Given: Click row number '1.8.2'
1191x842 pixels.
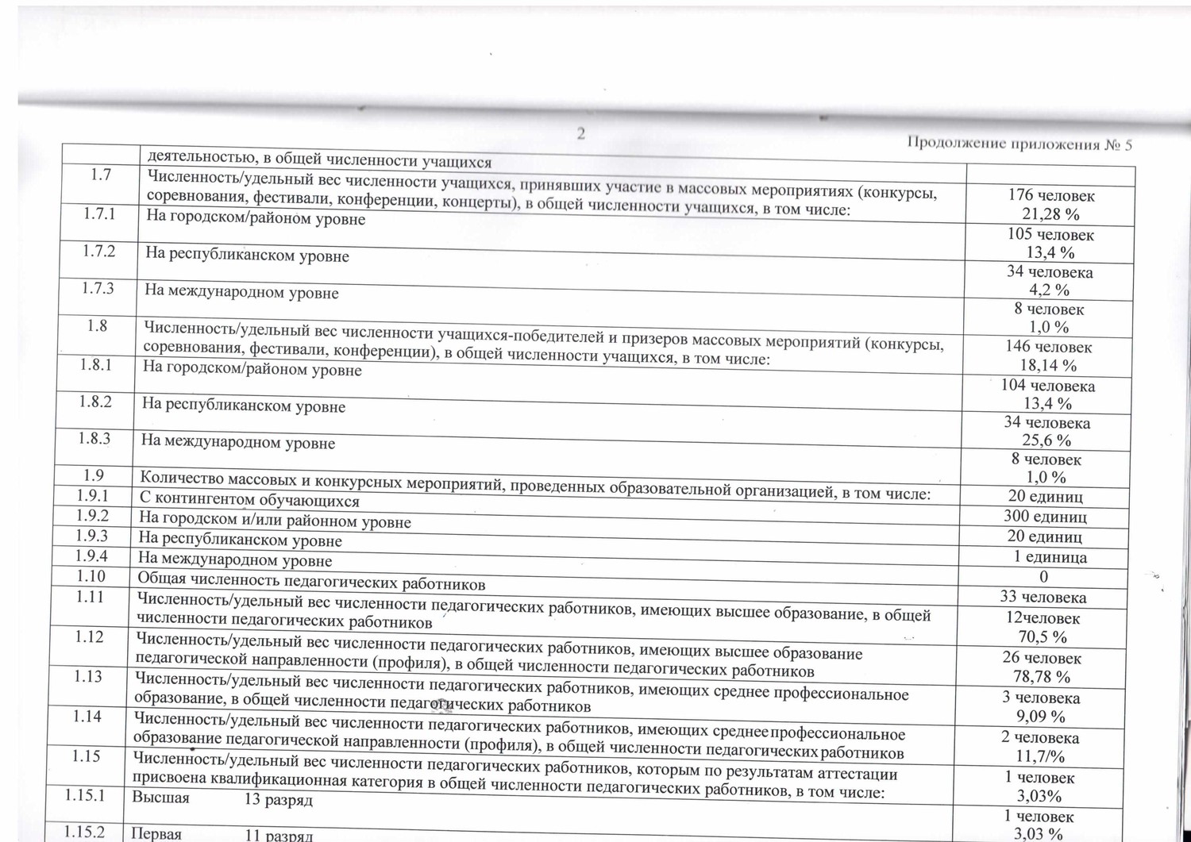Looking at the screenshot, I should pos(95,402).
